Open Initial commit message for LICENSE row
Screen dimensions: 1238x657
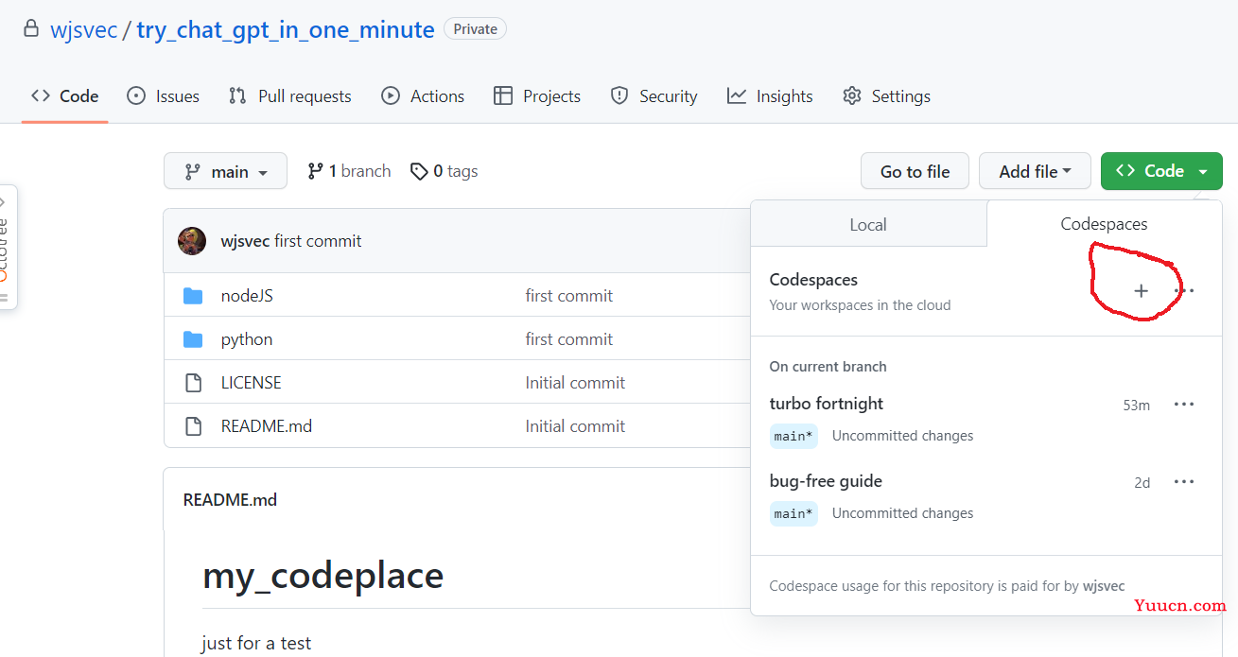(575, 383)
